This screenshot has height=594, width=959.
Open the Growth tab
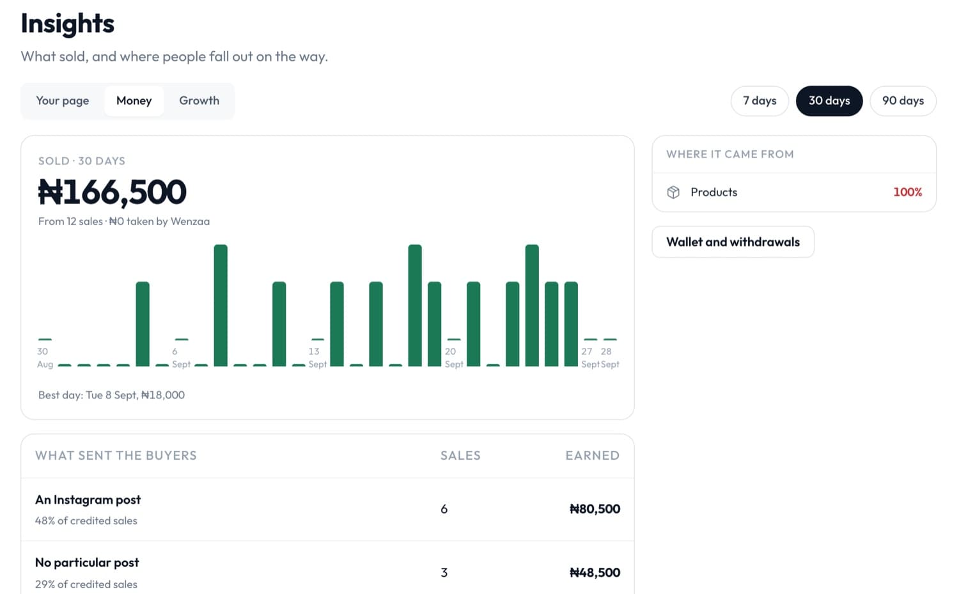click(199, 101)
